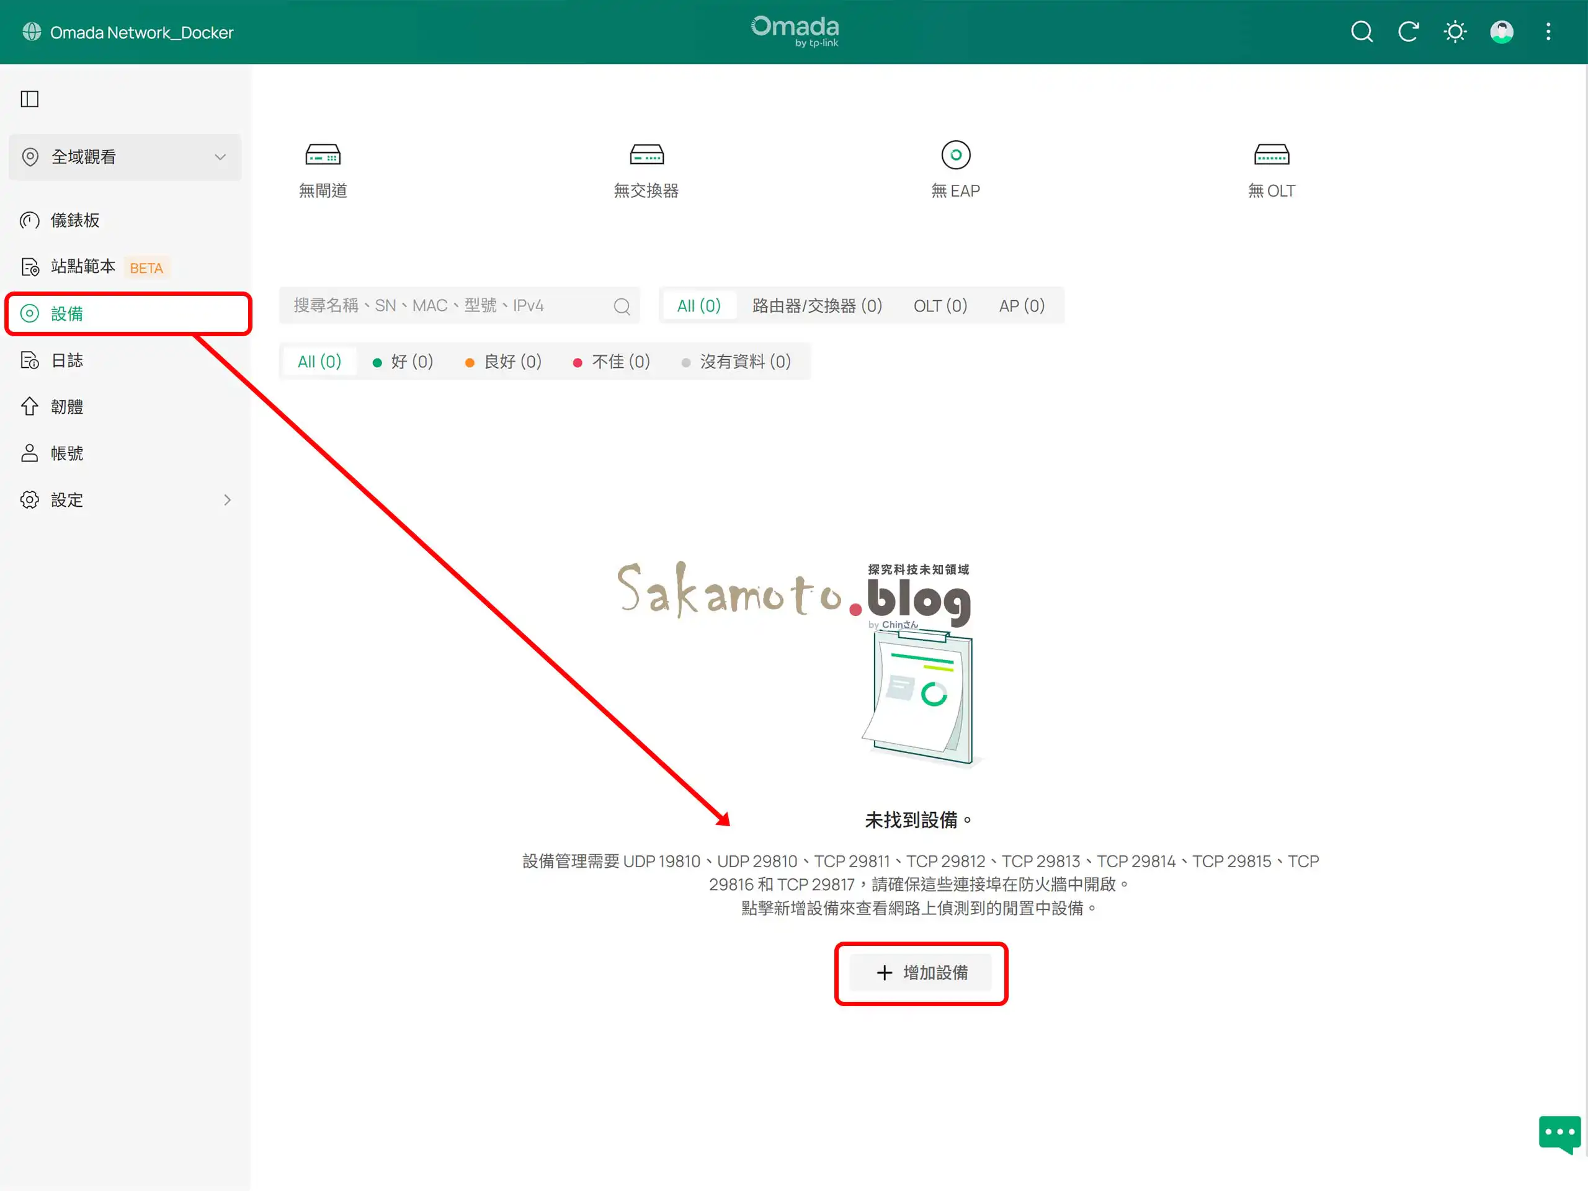
Task: Click the EAP access point icon
Action: tap(955, 155)
